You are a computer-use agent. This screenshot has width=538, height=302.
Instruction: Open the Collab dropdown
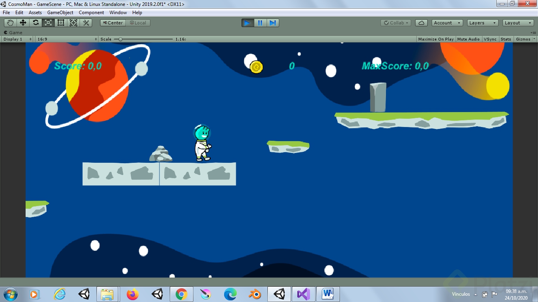coord(396,23)
